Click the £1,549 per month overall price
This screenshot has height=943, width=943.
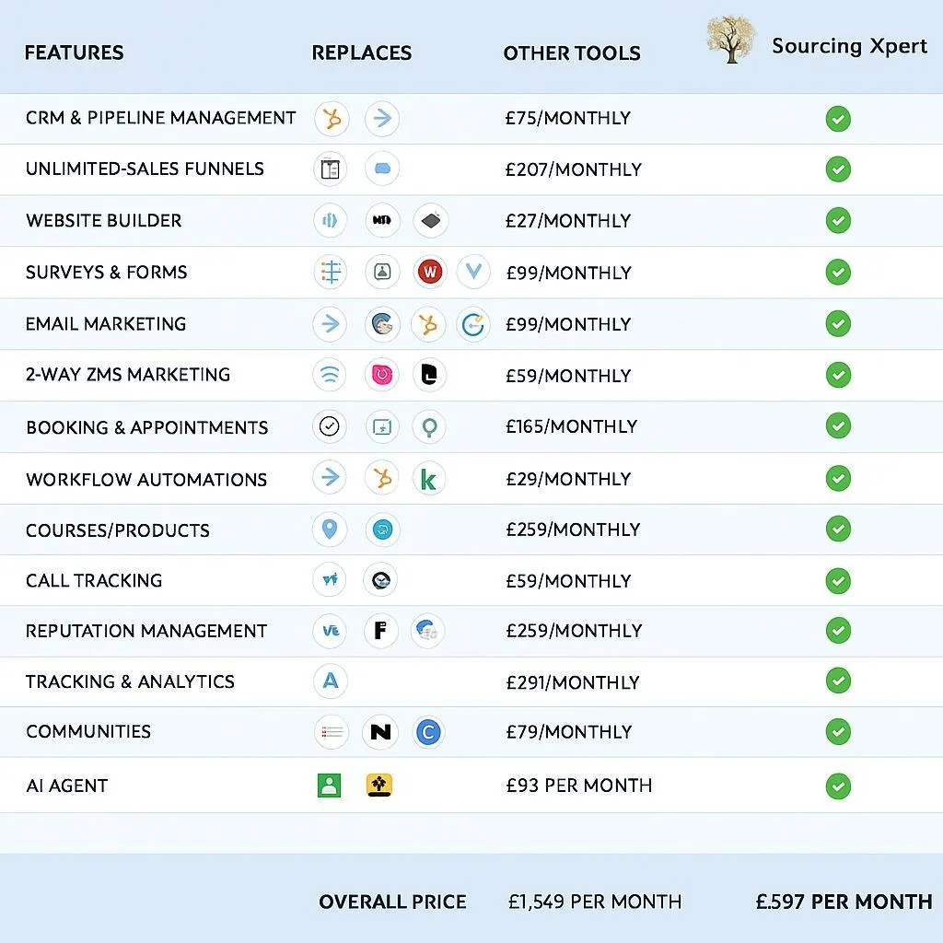click(595, 902)
